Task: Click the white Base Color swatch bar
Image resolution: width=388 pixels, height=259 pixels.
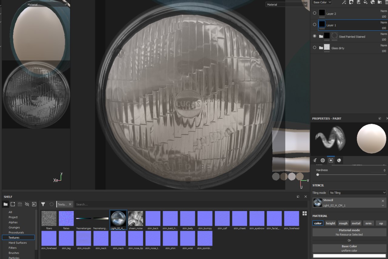Action: 350,256
